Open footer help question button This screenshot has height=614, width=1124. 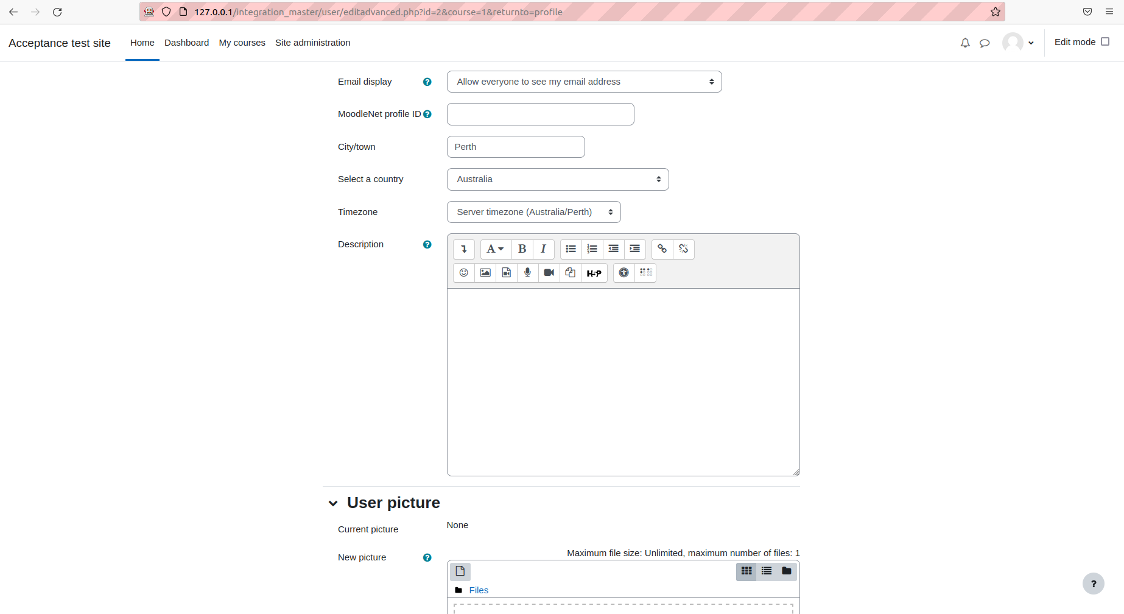point(1094,584)
